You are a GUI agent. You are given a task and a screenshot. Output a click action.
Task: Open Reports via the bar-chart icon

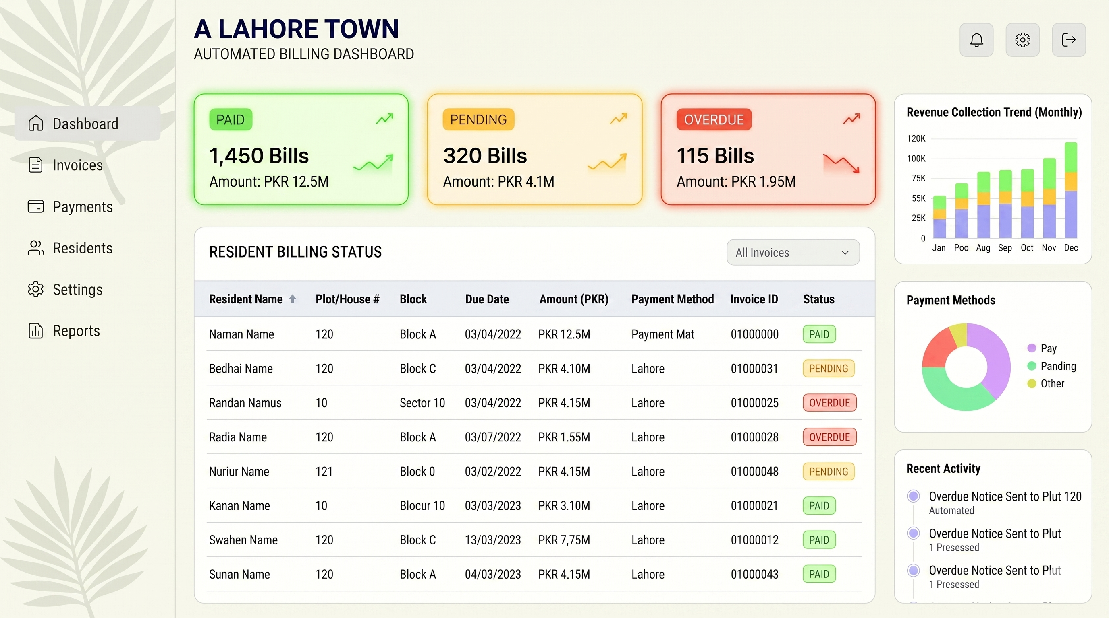(x=35, y=330)
